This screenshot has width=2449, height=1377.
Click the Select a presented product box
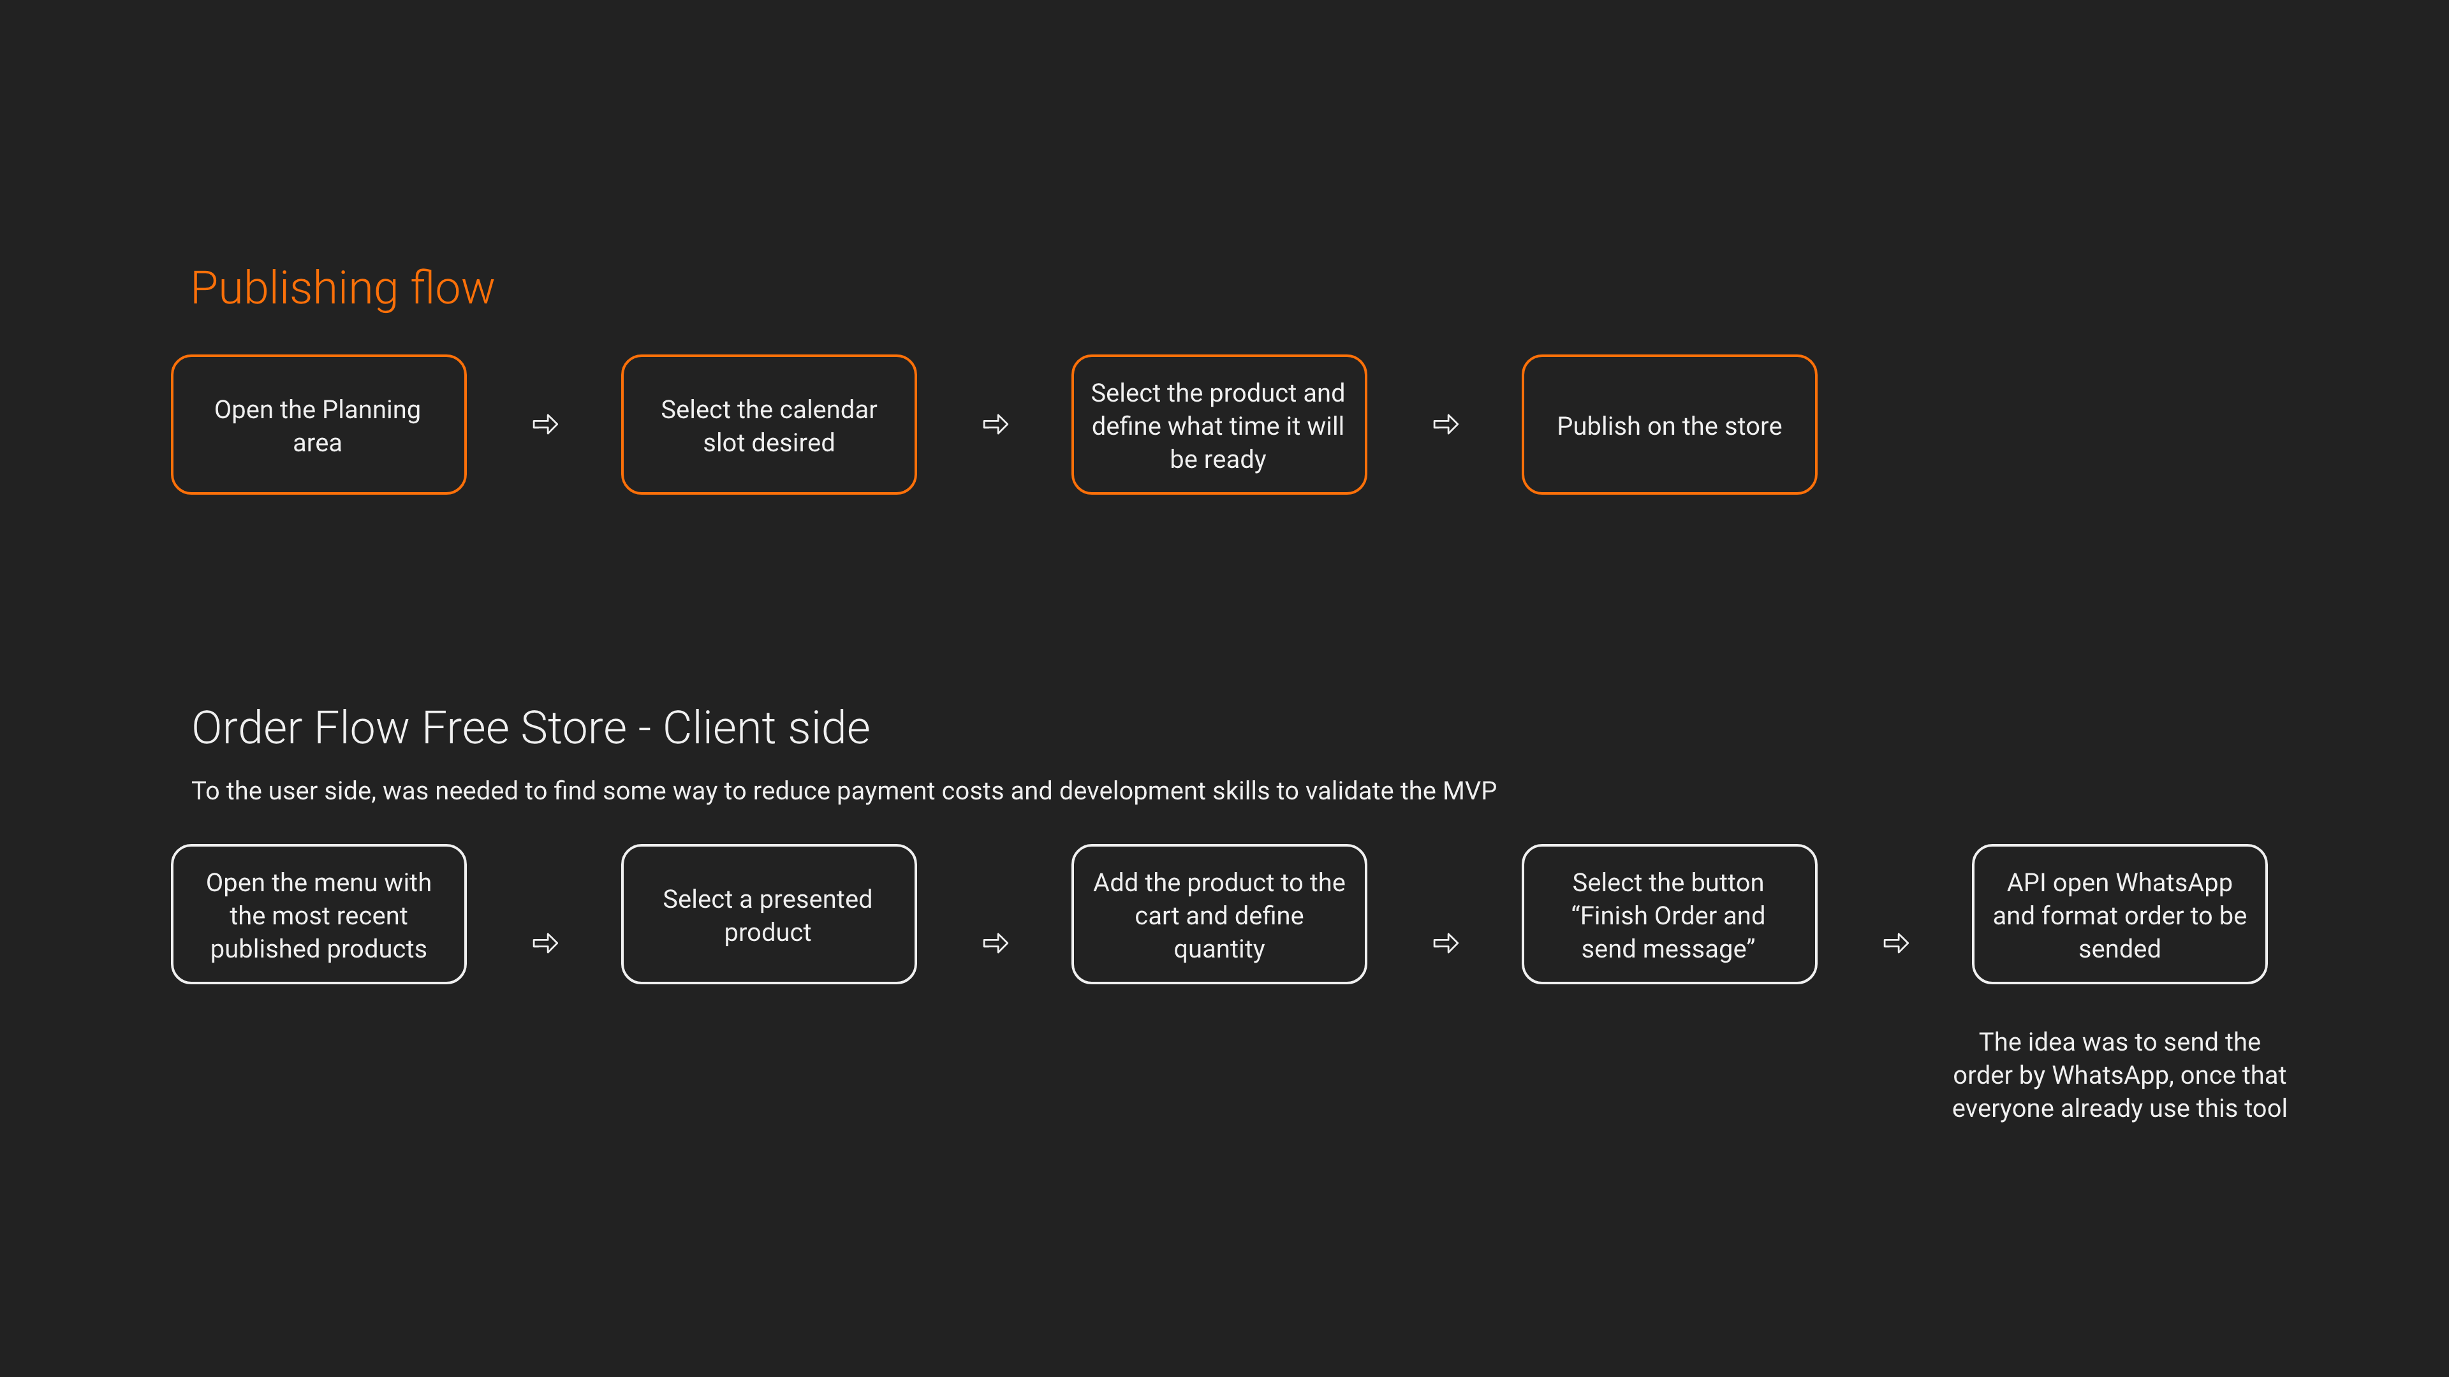click(x=769, y=914)
